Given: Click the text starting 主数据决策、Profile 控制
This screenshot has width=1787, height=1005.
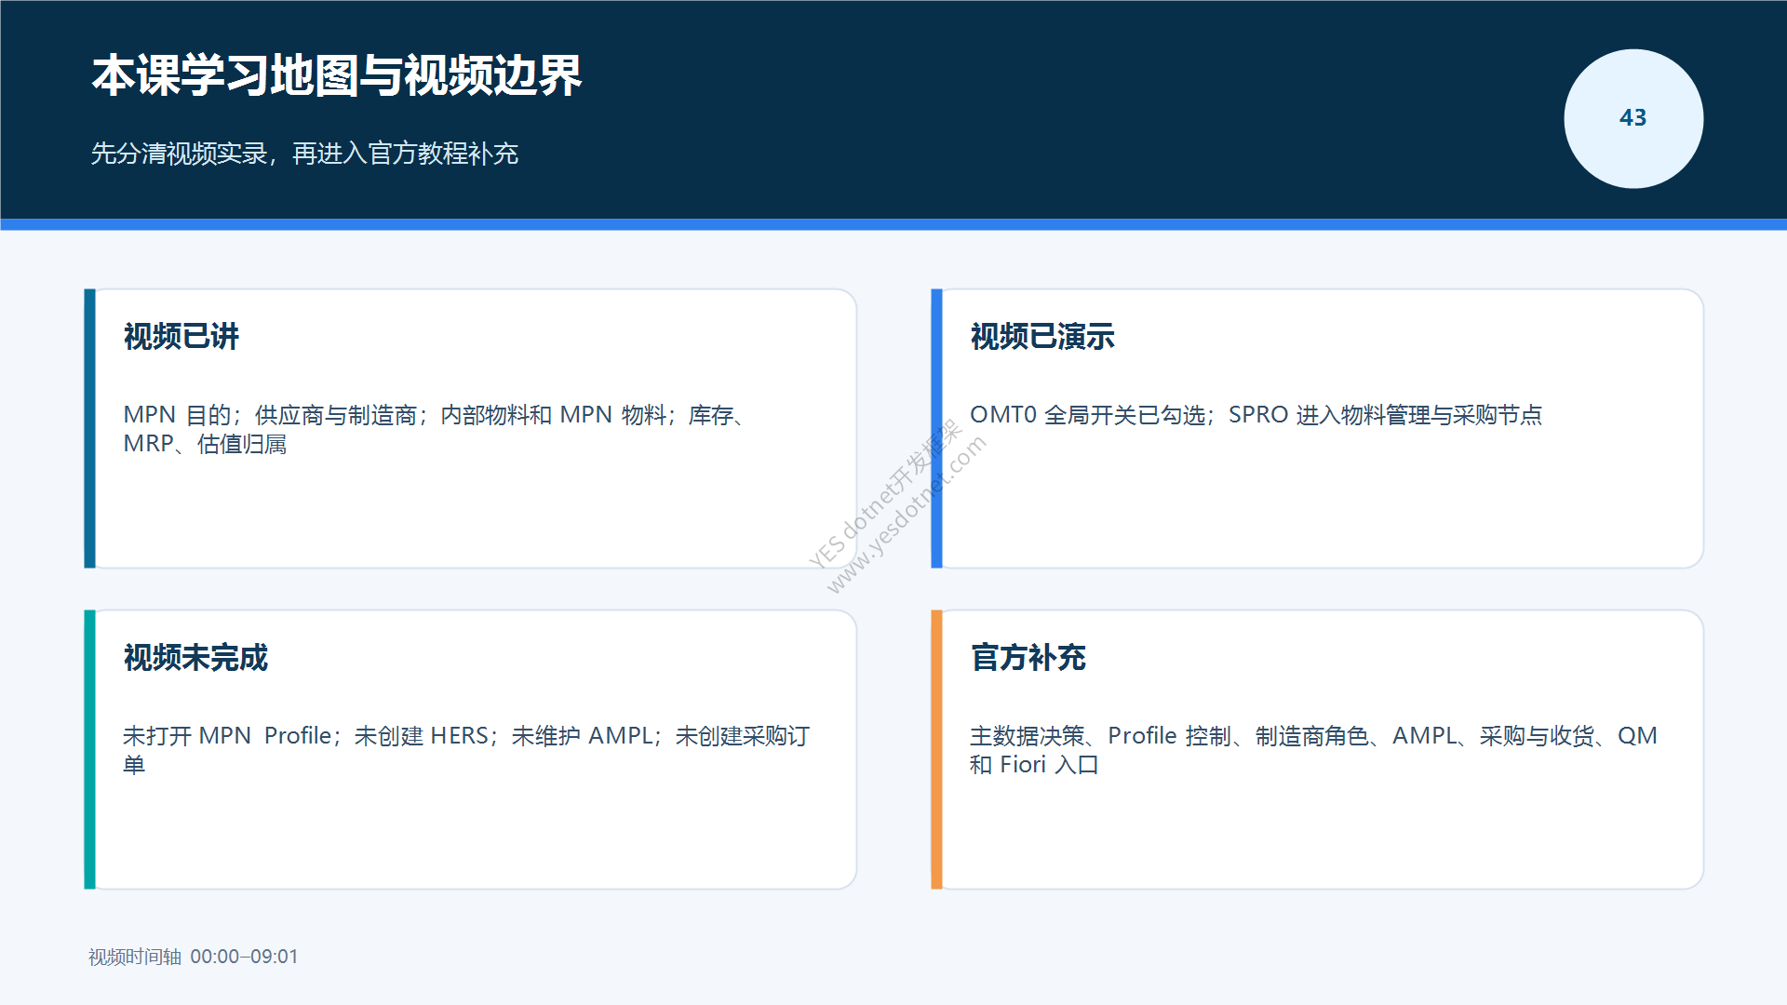Looking at the screenshot, I should (1313, 750).
